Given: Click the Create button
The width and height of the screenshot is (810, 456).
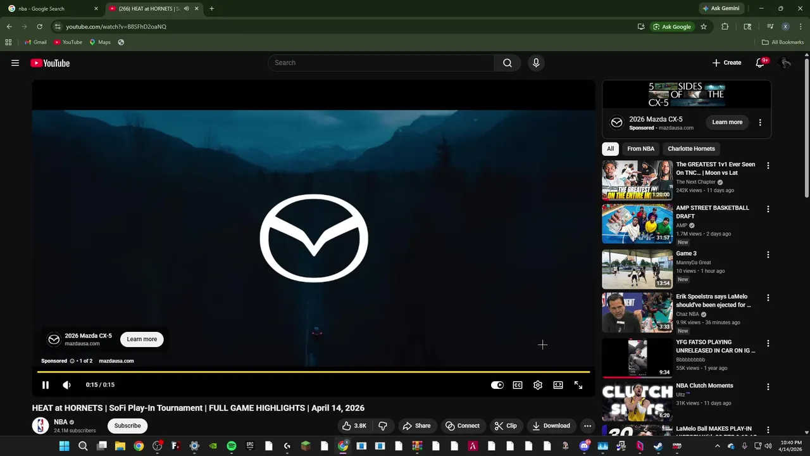Looking at the screenshot, I should pos(726,63).
